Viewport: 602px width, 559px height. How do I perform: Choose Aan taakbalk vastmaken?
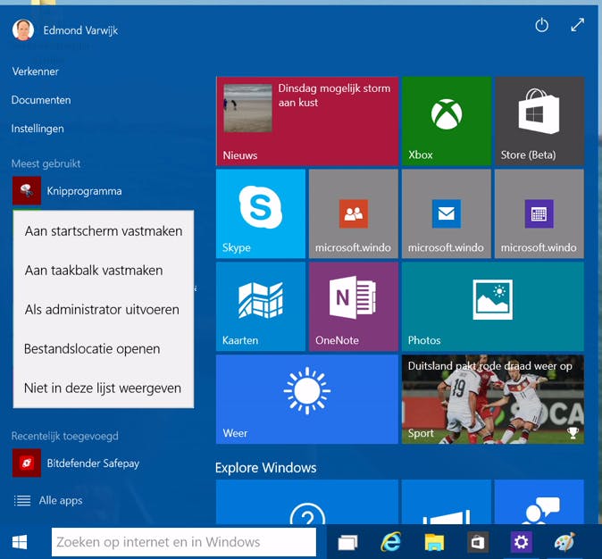(104, 271)
